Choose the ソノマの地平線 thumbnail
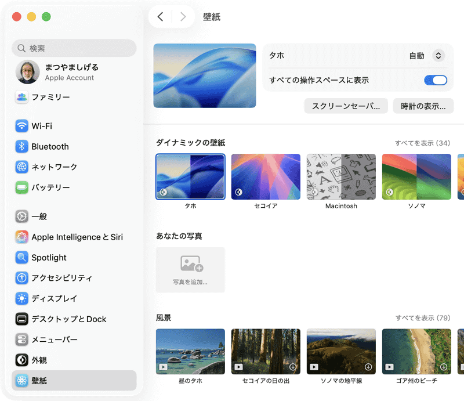This screenshot has width=464, height=401. (x=341, y=352)
